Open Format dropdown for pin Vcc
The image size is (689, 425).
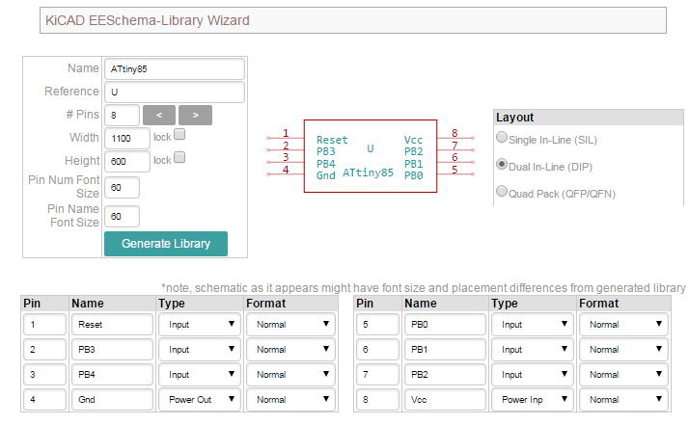[x=624, y=400]
